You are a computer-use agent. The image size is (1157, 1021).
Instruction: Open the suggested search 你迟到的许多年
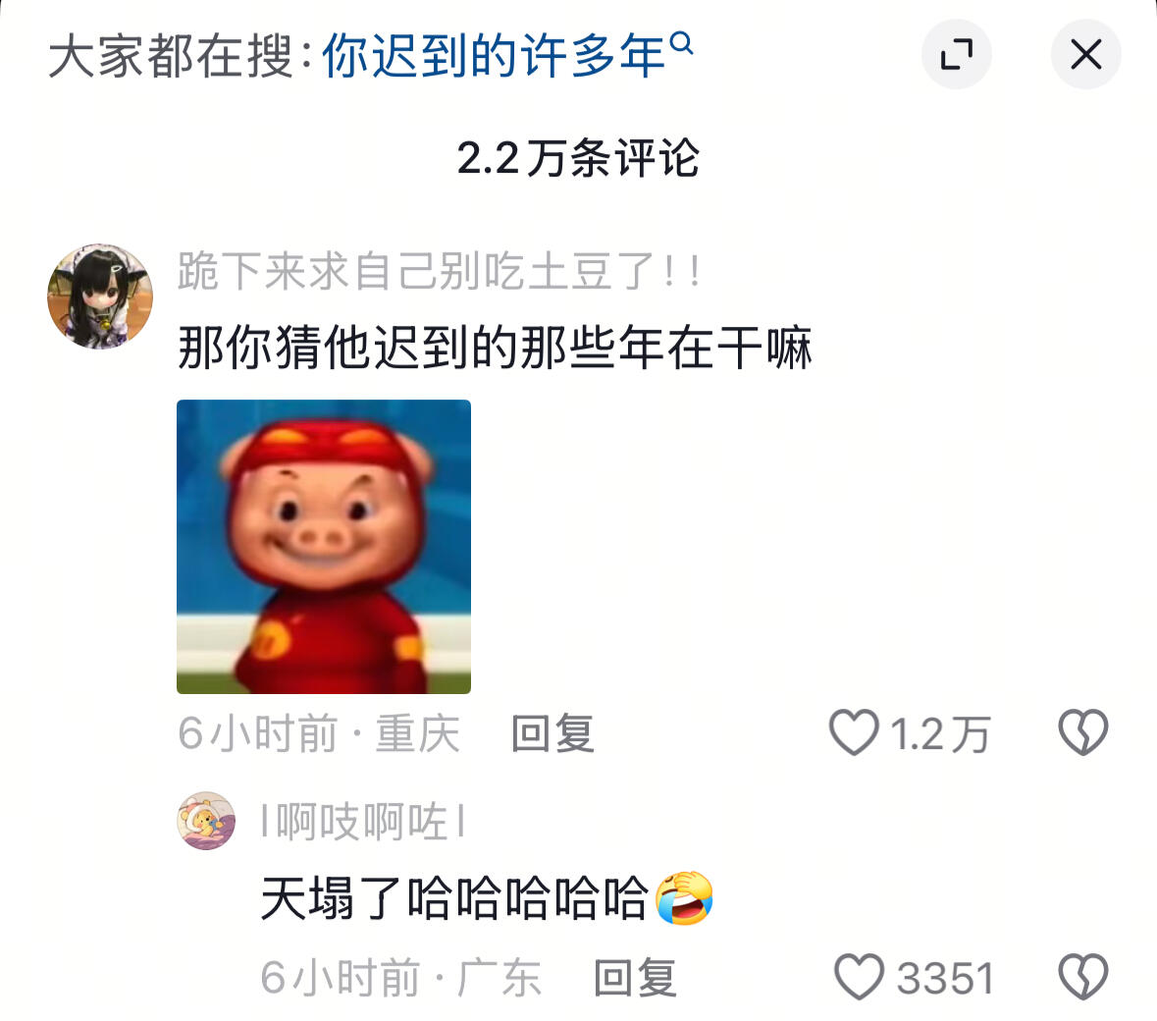coord(493,55)
